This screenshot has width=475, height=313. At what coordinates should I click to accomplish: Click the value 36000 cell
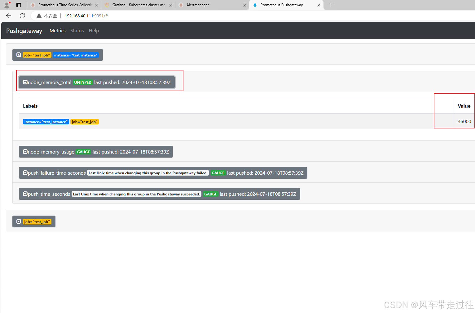coord(464,122)
